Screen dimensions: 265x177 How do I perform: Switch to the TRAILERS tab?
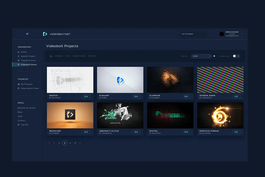(92, 56)
